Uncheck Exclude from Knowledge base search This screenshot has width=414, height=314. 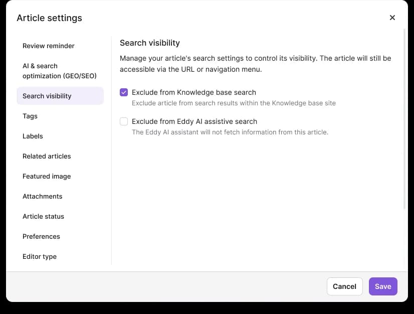[x=124, y=92]
